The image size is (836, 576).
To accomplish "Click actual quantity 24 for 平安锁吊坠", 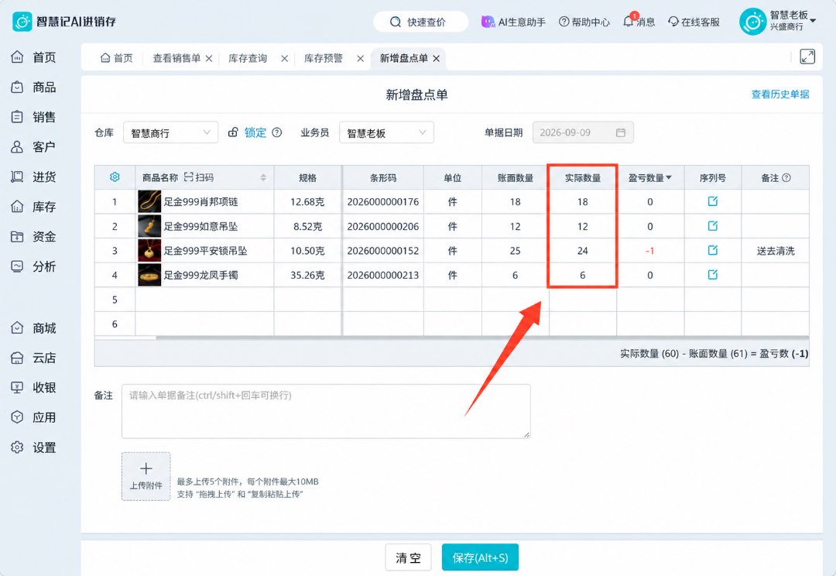I will click(583, 251).
